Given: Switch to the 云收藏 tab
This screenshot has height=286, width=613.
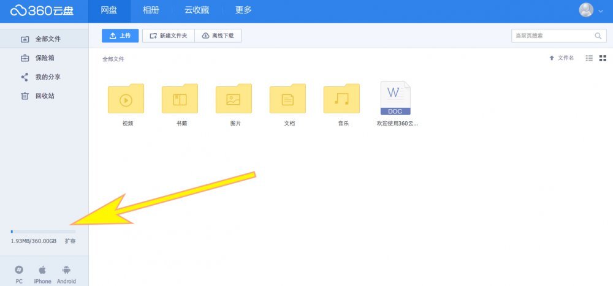Looking at the screenshot, I should click(x=196, y=10).
